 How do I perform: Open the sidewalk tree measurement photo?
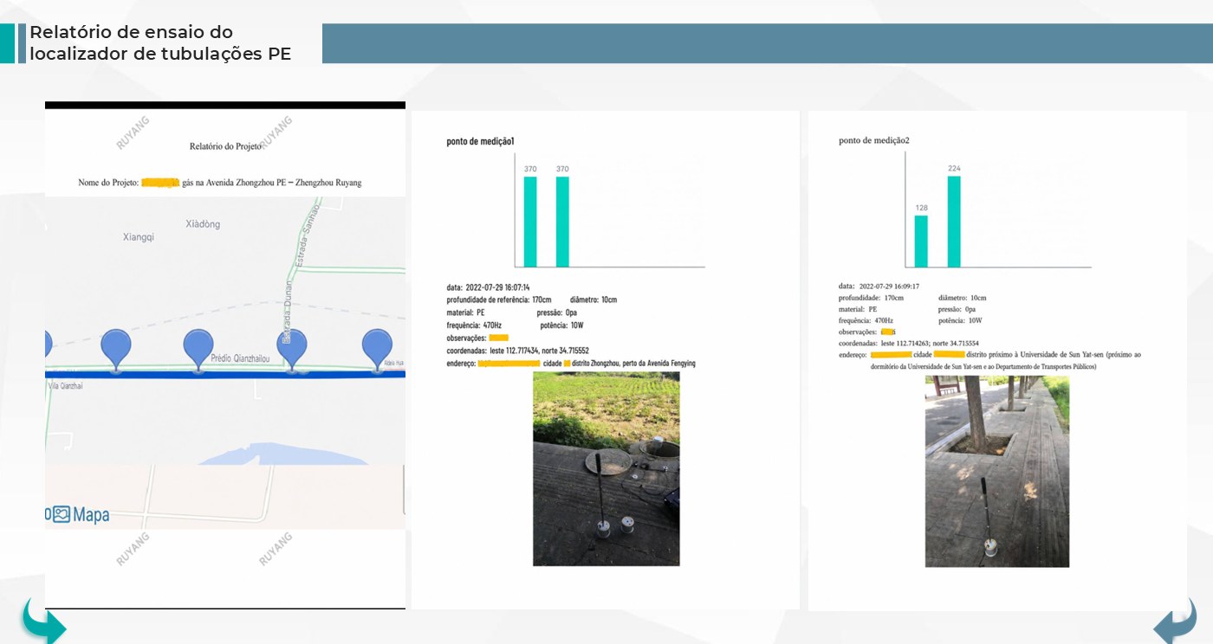997,471
